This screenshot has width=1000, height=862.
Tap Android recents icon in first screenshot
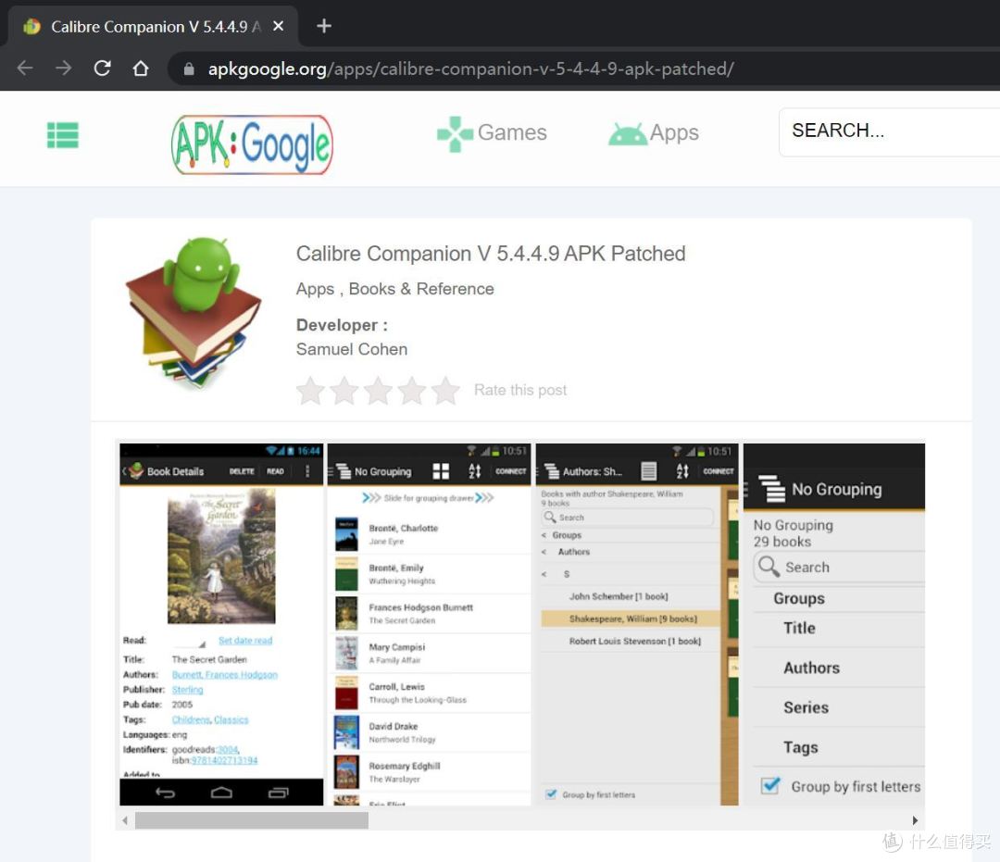[x=278, y=793]
